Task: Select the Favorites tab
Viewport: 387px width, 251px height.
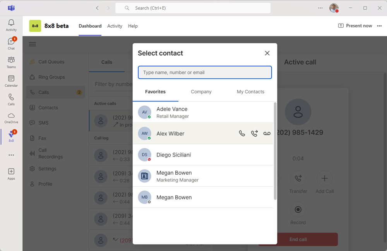Action: click(x=155, y=92)
